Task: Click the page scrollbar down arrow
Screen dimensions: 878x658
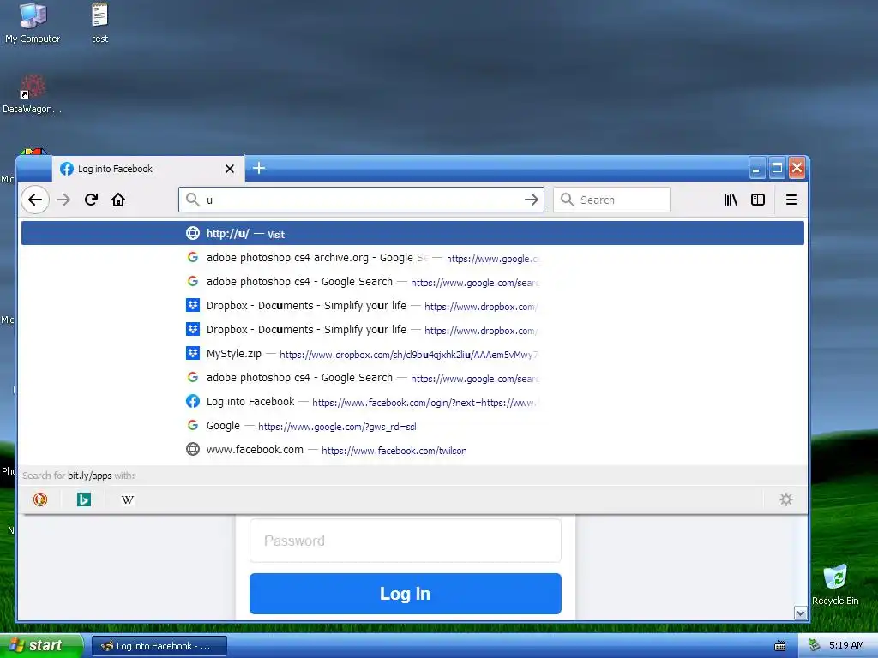Action: coord(801,613)
